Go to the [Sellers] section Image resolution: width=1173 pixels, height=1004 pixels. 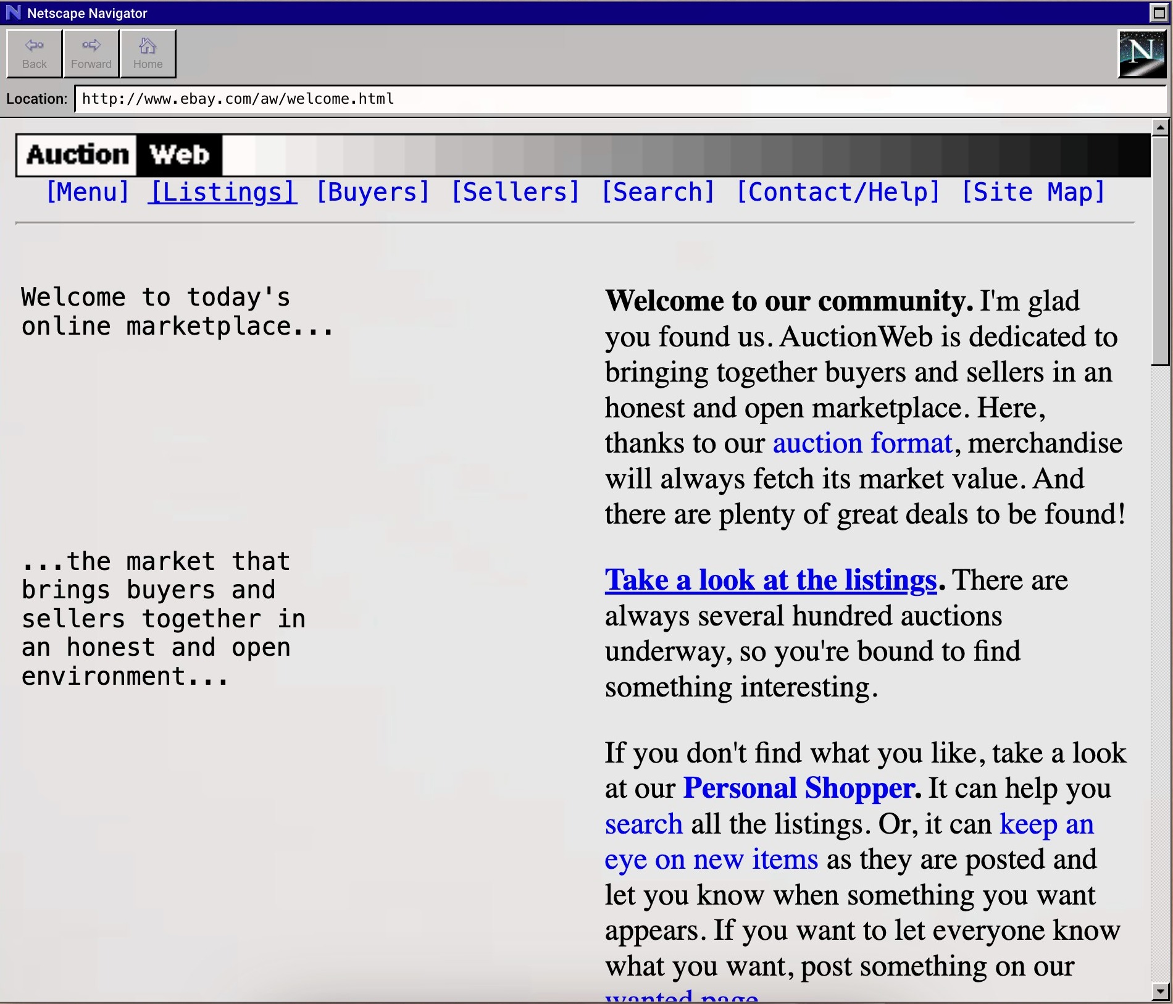[x=516, y=192]
